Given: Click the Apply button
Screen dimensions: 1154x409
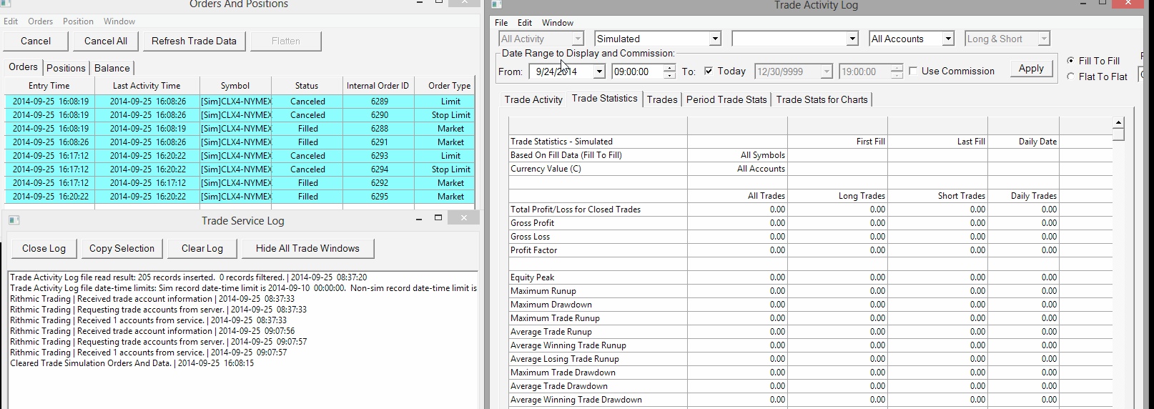Looking at the screenshot, I should (x=1031, y=69).
